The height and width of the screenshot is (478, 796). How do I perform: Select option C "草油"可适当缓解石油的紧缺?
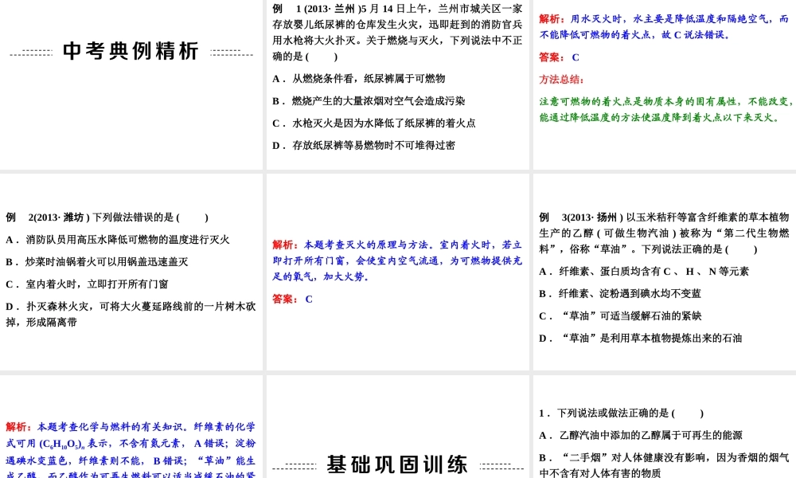[x=620, y=316]
